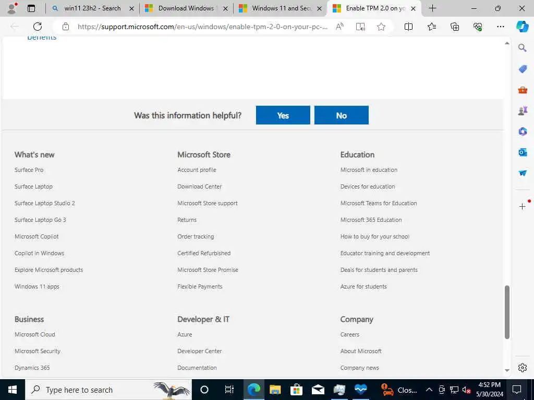Open Favorites list icon
The width and height of the screenshot is (534, 400).
431,27
